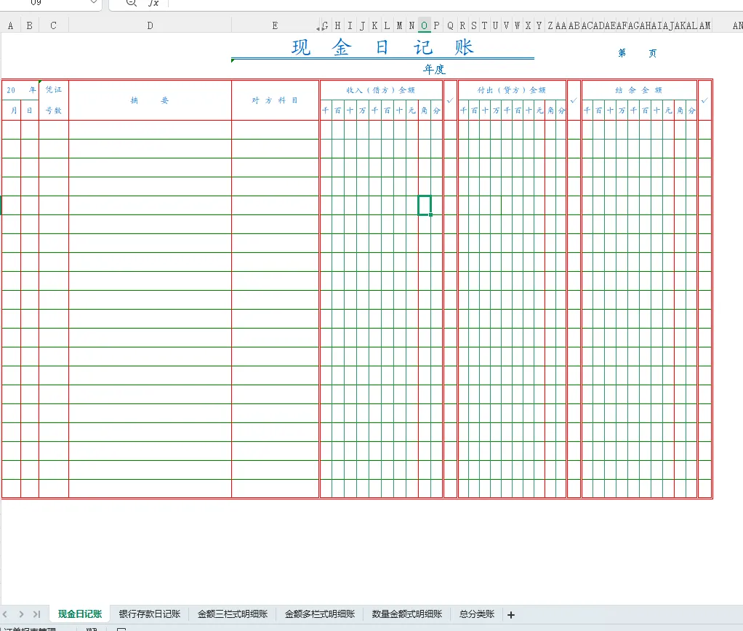Click the 20 年 header cell

[x=20, y=90]
